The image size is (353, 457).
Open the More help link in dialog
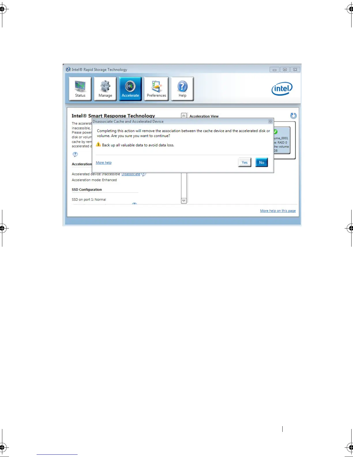pyautogui.click(x=104, y=163)
